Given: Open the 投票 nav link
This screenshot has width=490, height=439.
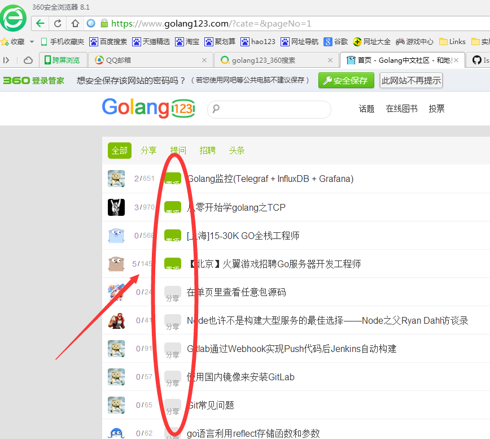Looking at the screenshot, I should (x=436, y=108).
